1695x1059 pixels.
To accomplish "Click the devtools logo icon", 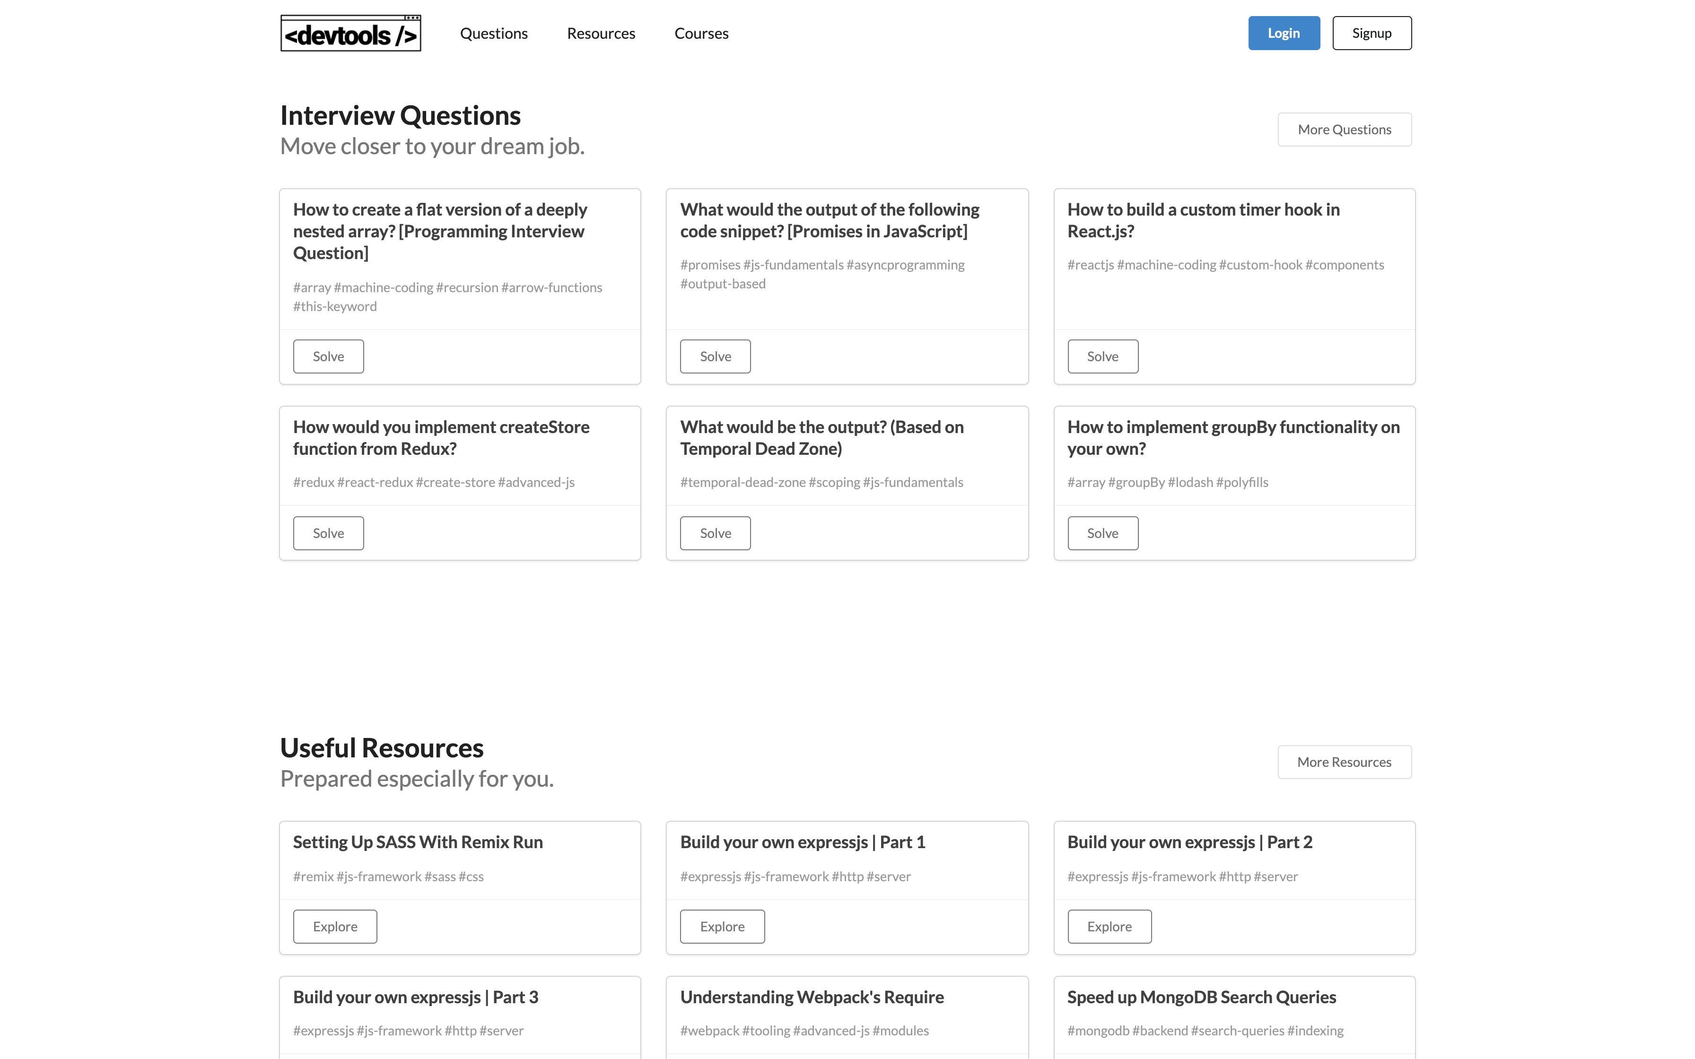I will [350, 33].
